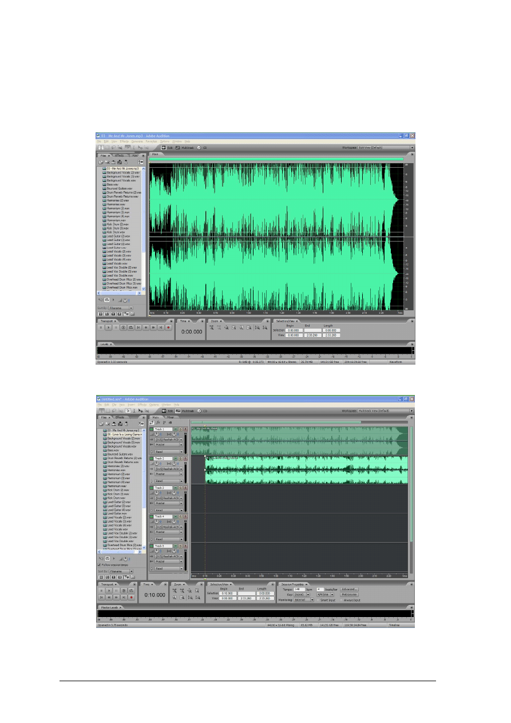Enable Follow session tempo checkbox
The height and width of the screenshot is (723, 511).
[100, 564]
